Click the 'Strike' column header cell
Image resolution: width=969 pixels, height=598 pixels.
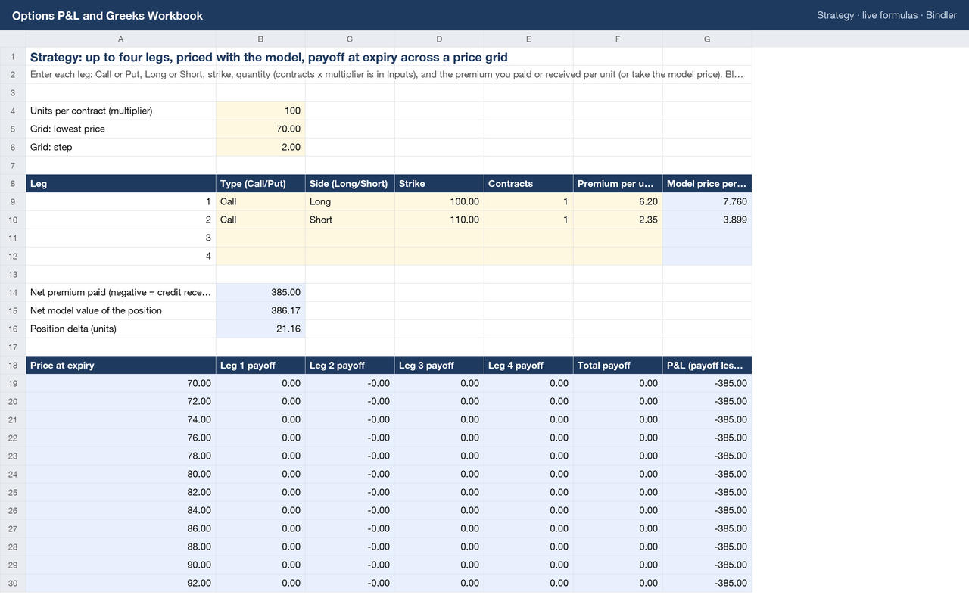(439, 183)
